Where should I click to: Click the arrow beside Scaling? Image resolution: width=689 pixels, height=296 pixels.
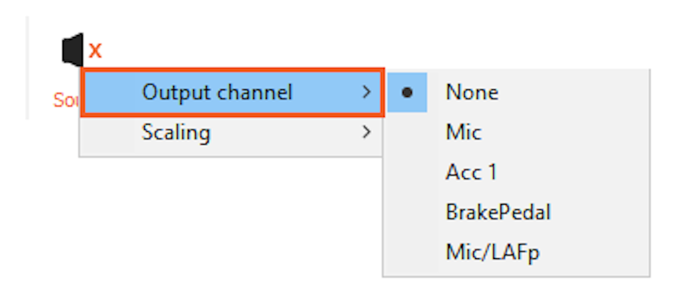[366, 132]
